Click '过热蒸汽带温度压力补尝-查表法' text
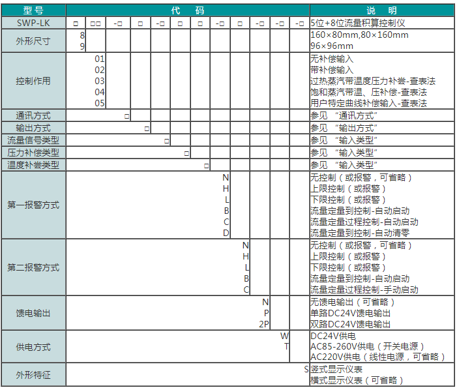This screenshot has width=457, height=388. (x=373, y=81)
